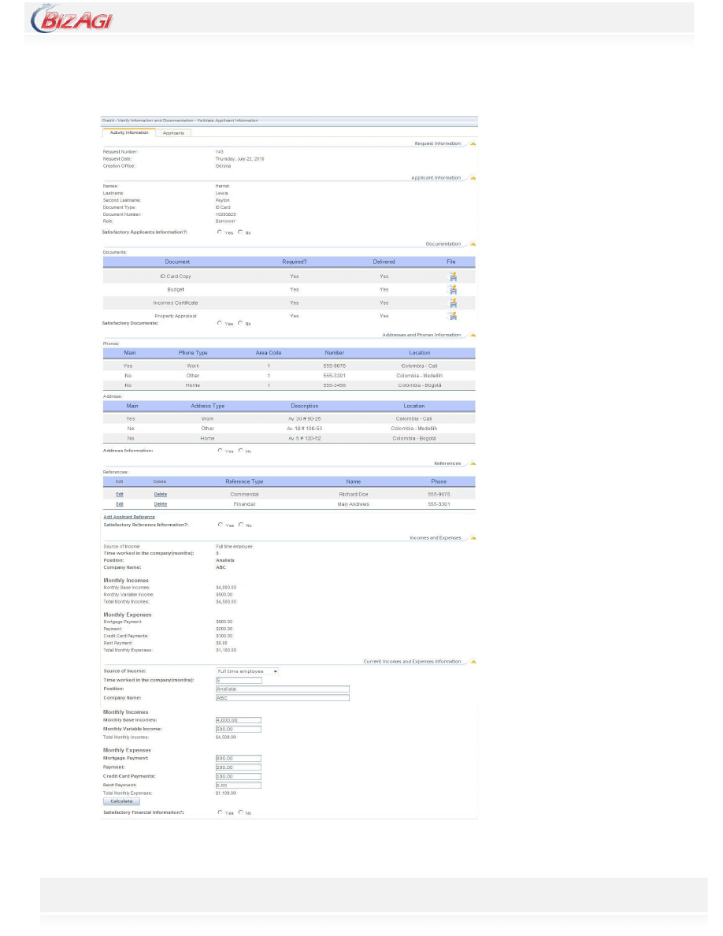Click the Add Applicant Reference link

(x=129, y=517)
